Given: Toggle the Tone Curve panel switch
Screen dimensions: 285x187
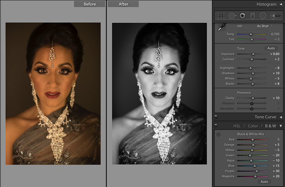Looking at the screenshot, I should [x=216, y=117].
